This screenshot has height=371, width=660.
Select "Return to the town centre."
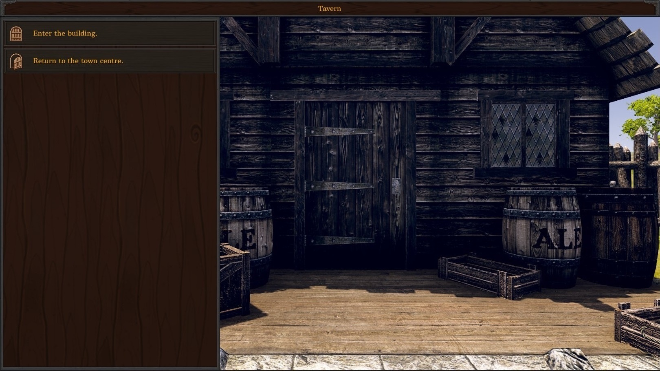[110, 61]
